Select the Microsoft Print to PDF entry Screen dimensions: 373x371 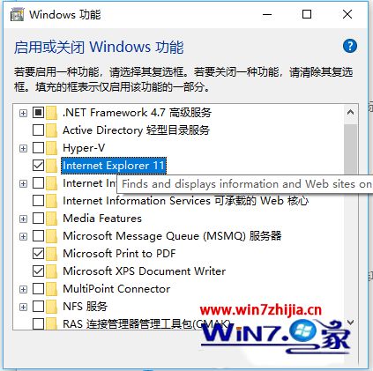(x=119, y=254)
